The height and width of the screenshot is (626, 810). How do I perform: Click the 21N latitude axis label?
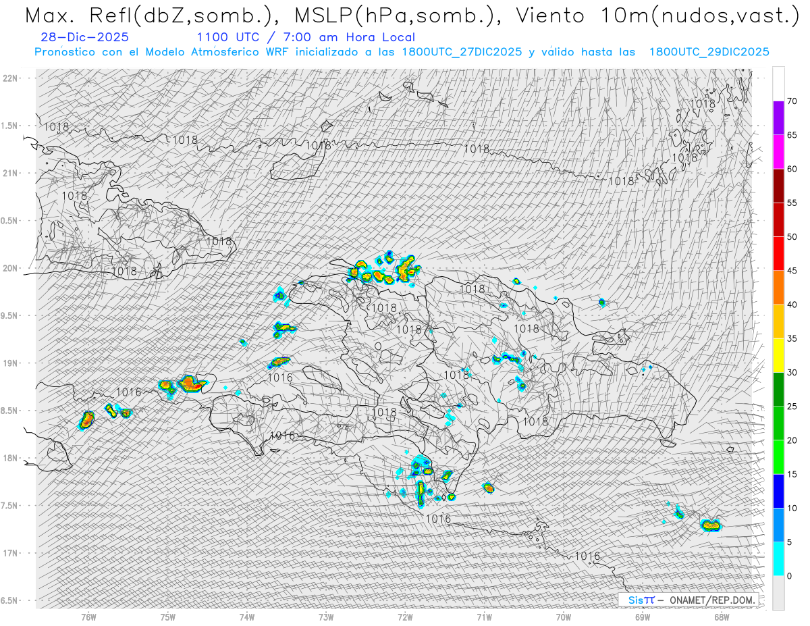(11, 173)
